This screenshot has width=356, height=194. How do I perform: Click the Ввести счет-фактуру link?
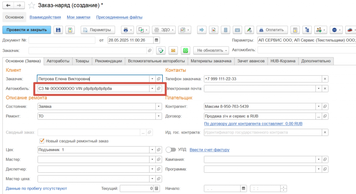pyautogui.click(x=209, y=150)
